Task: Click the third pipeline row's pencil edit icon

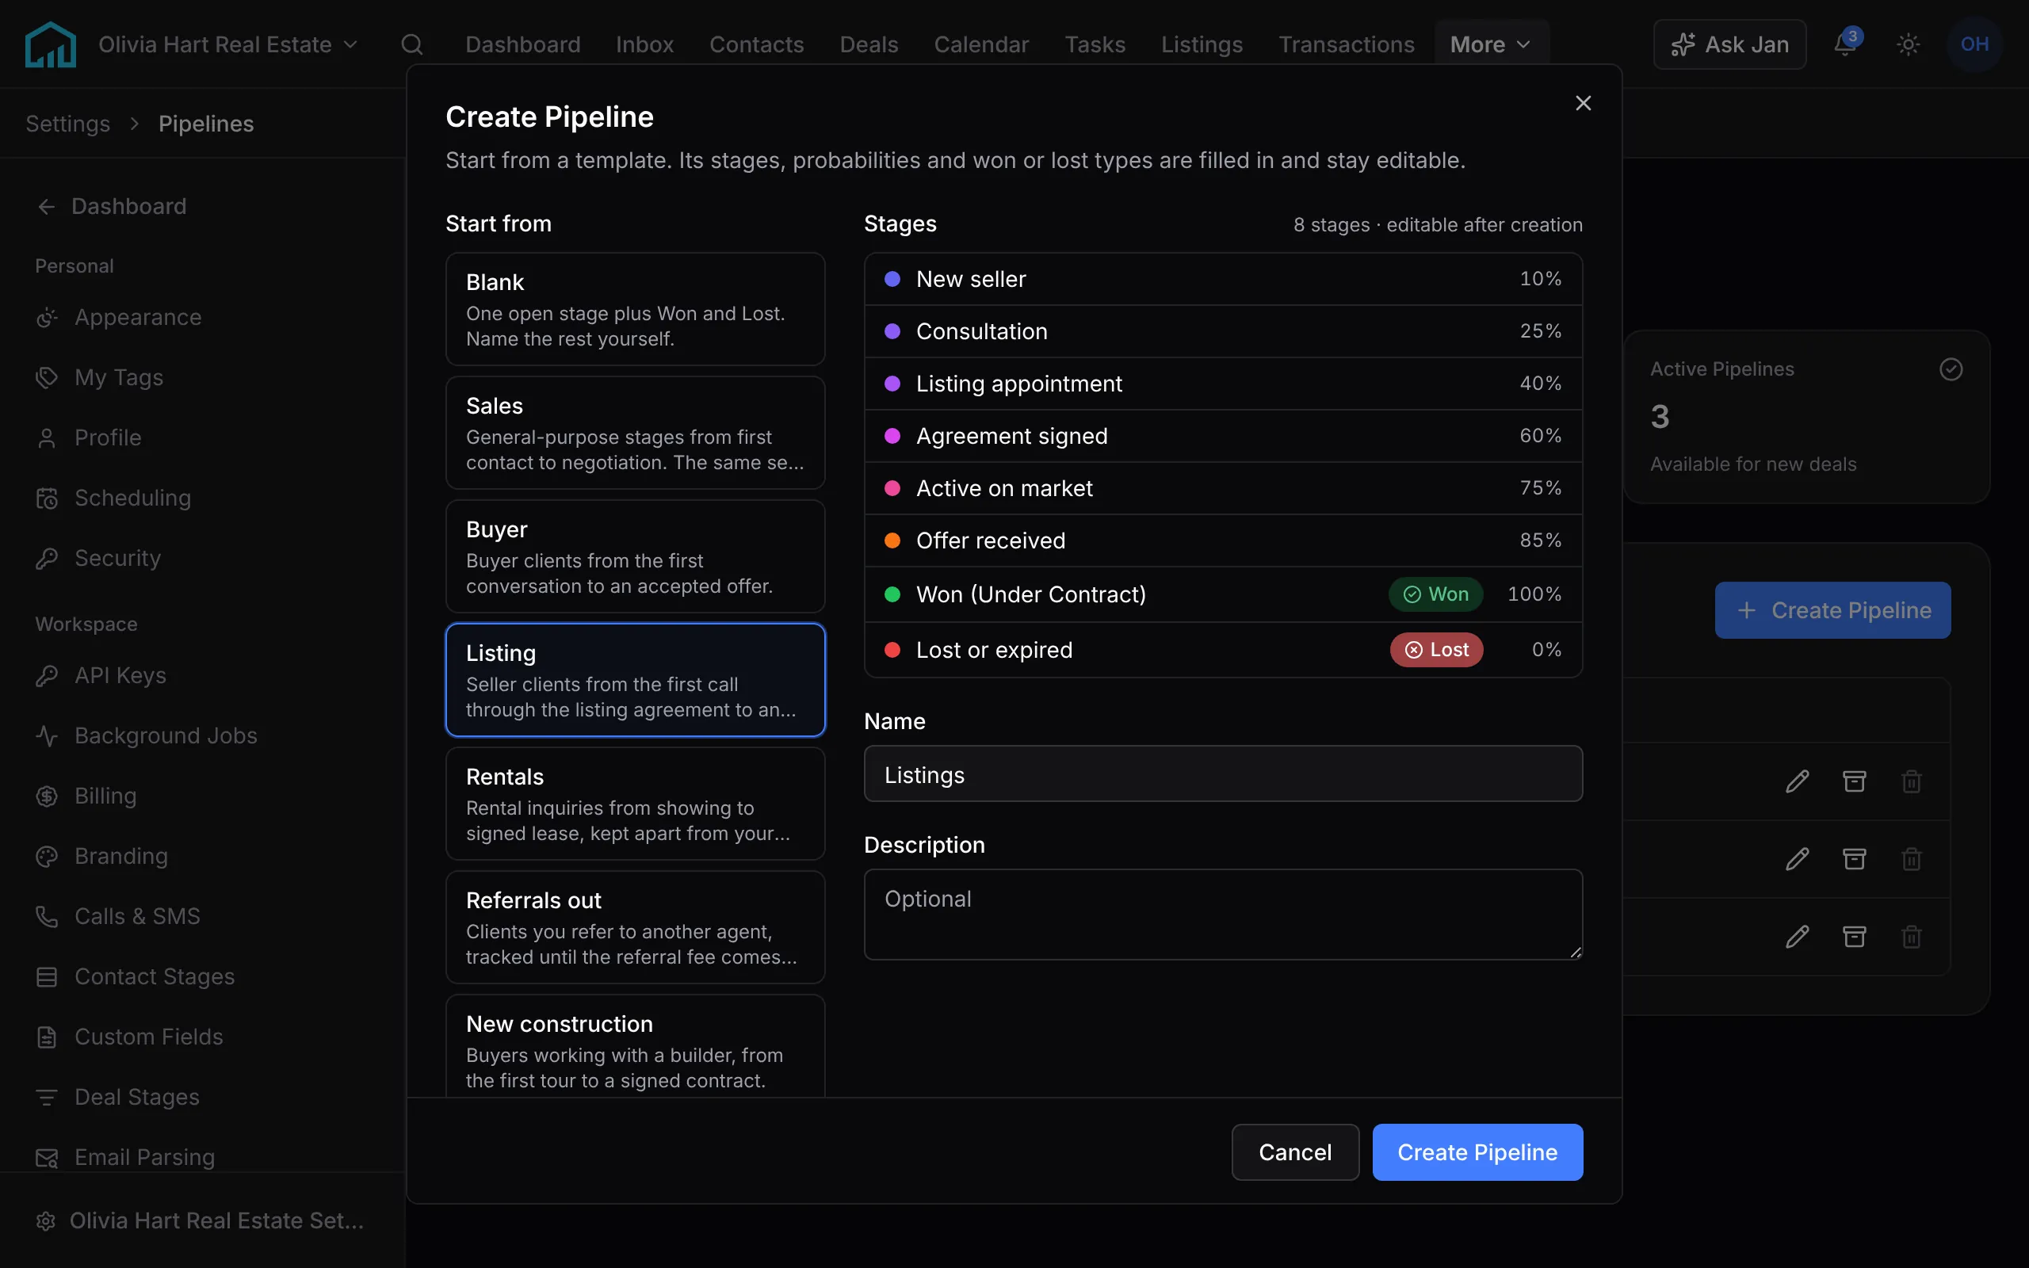Action: 1797,936
